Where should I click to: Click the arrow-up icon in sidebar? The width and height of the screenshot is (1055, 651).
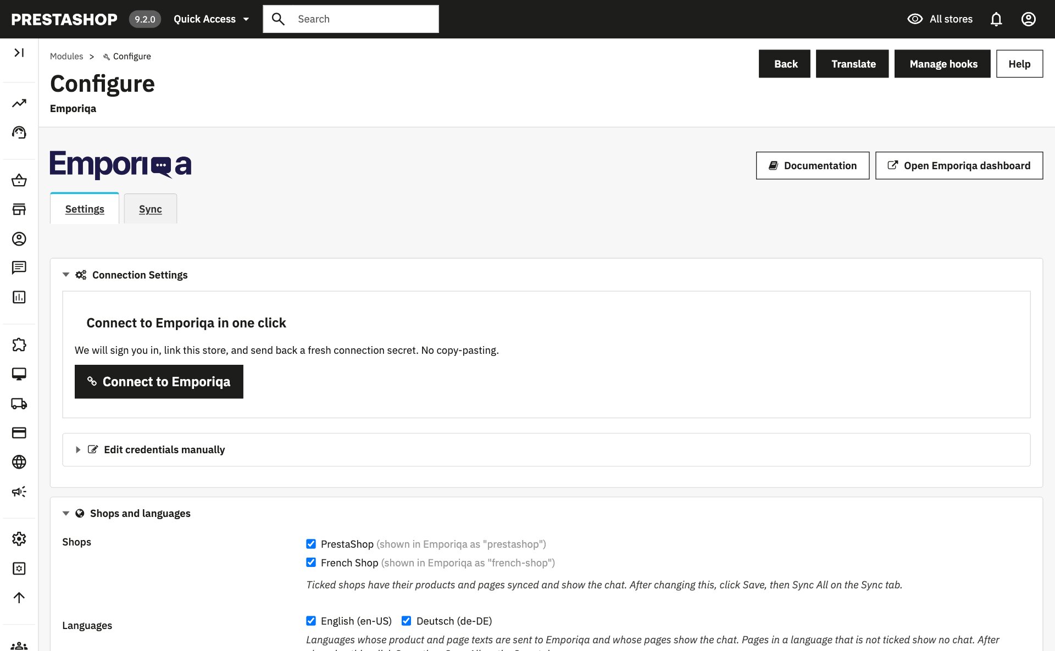19,598
